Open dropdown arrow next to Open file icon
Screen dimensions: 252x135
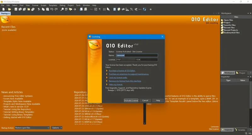pos(13,9)
